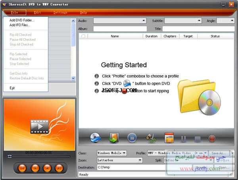Open the Profile WMV dropdown arrow

pos(205,153)
